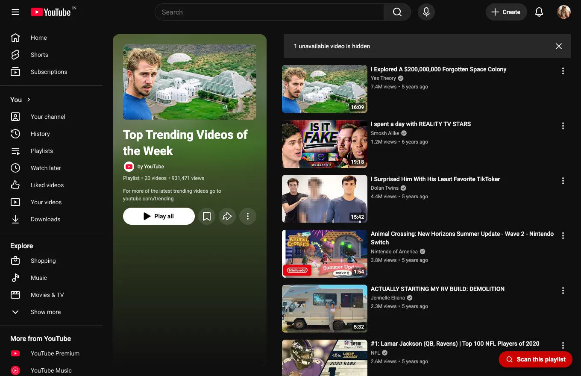581x376 pixels.
Task: Open the 'by YouTube' channel link
Action: 151,167
